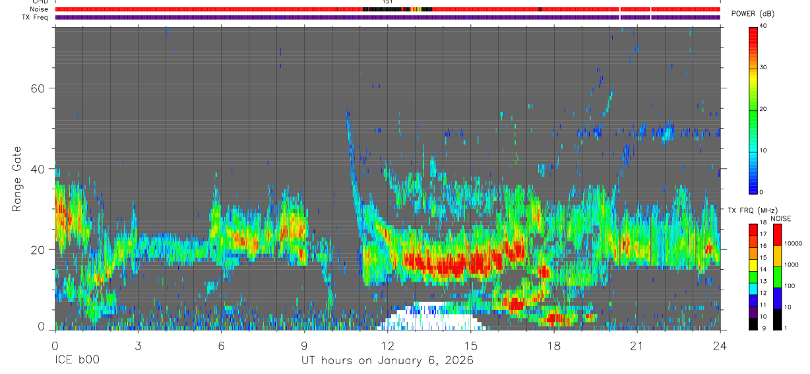Click the NOISE legend color strip
Viewport: 810px width, 374px height.
click(778, 276)
